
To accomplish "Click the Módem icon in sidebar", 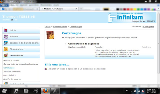I will click(x=6, y=37).
